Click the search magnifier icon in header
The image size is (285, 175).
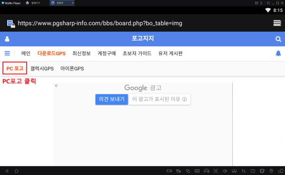tap(278, 39)
